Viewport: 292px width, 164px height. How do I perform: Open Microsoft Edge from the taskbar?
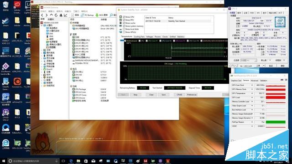click(x=71, y=161)
